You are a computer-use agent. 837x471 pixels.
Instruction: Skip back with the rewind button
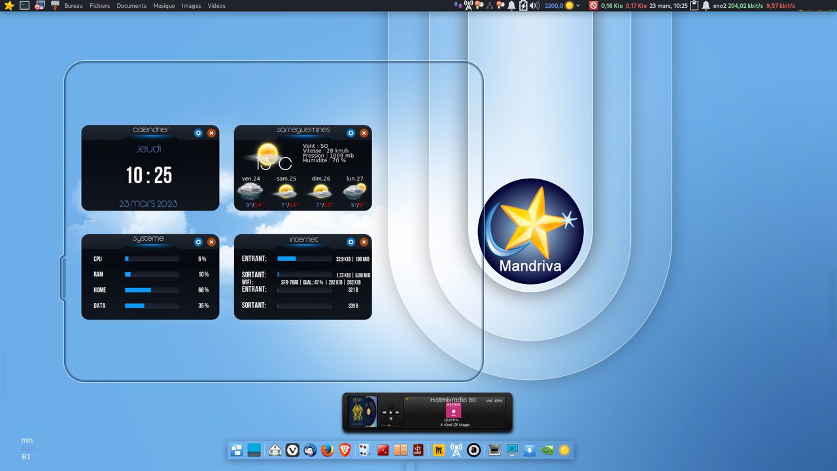(384, 412)
